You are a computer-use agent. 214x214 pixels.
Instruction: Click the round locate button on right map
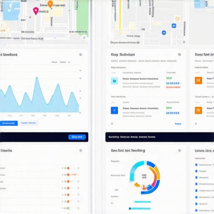(x=184, y=42)
